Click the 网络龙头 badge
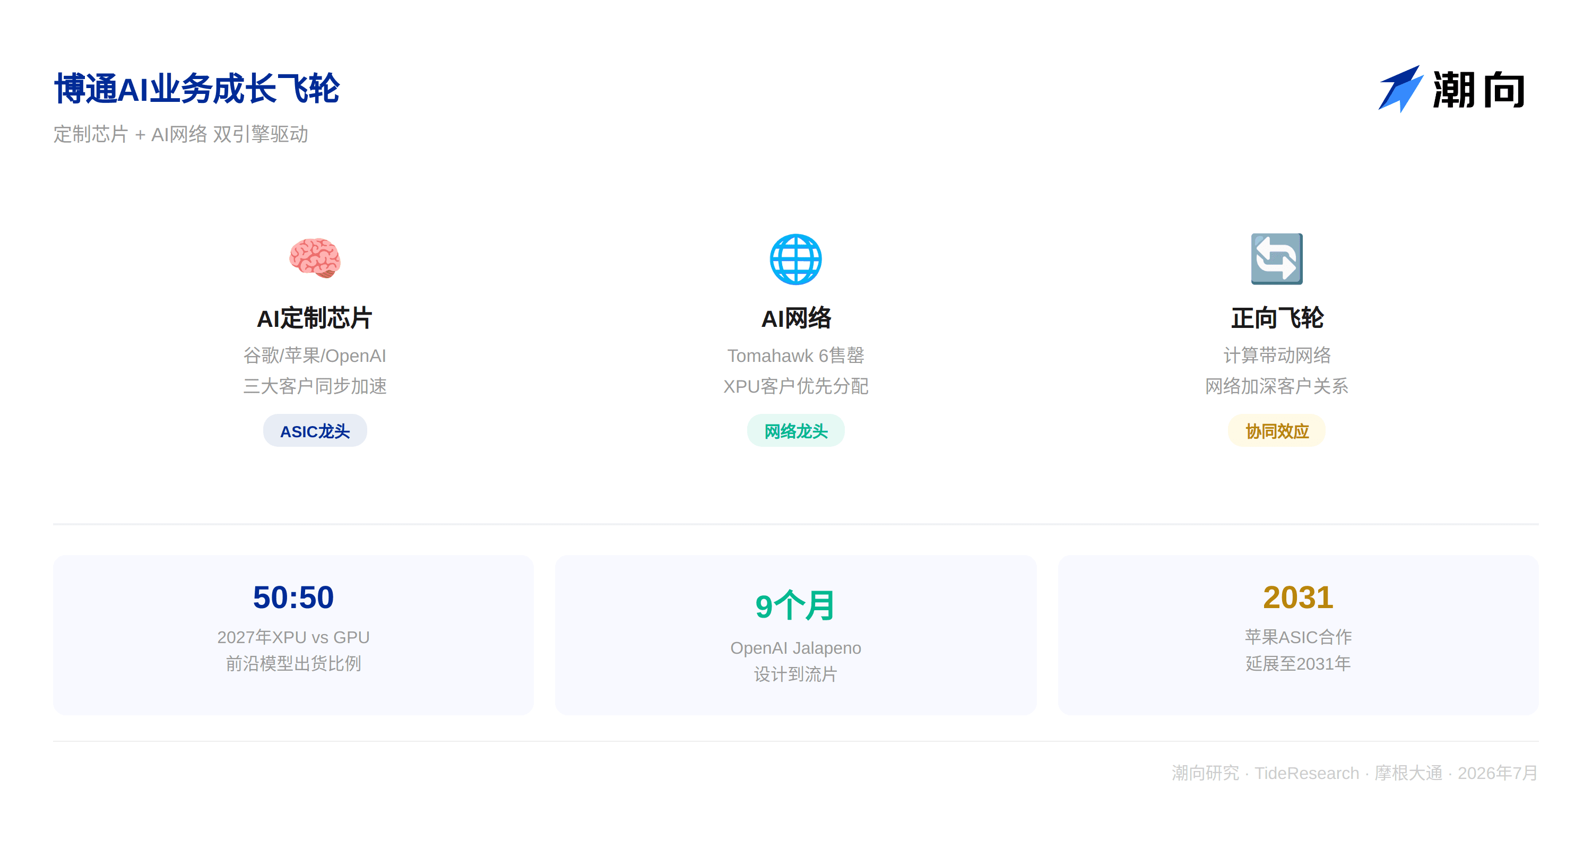1592x849 pixels. pyautogui.click(x=795, y=431)
